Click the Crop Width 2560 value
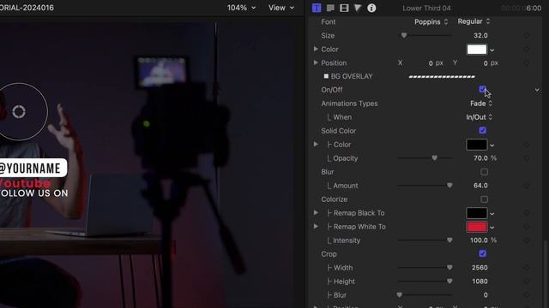549x308 pixels. tap(480, 268)
